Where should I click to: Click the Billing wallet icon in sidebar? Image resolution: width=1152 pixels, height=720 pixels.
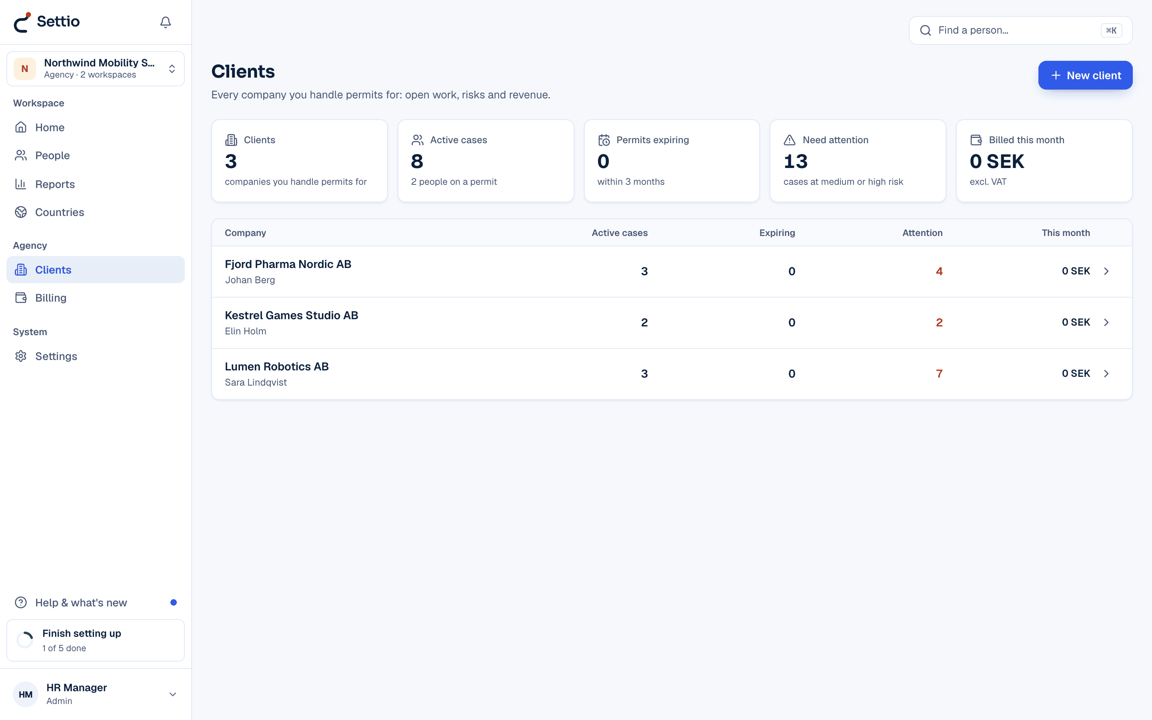20,298
